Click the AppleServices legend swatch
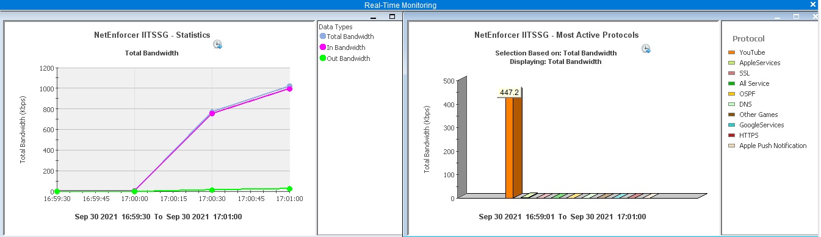Viewport: 821px width, 237px height. click(732, 63)
